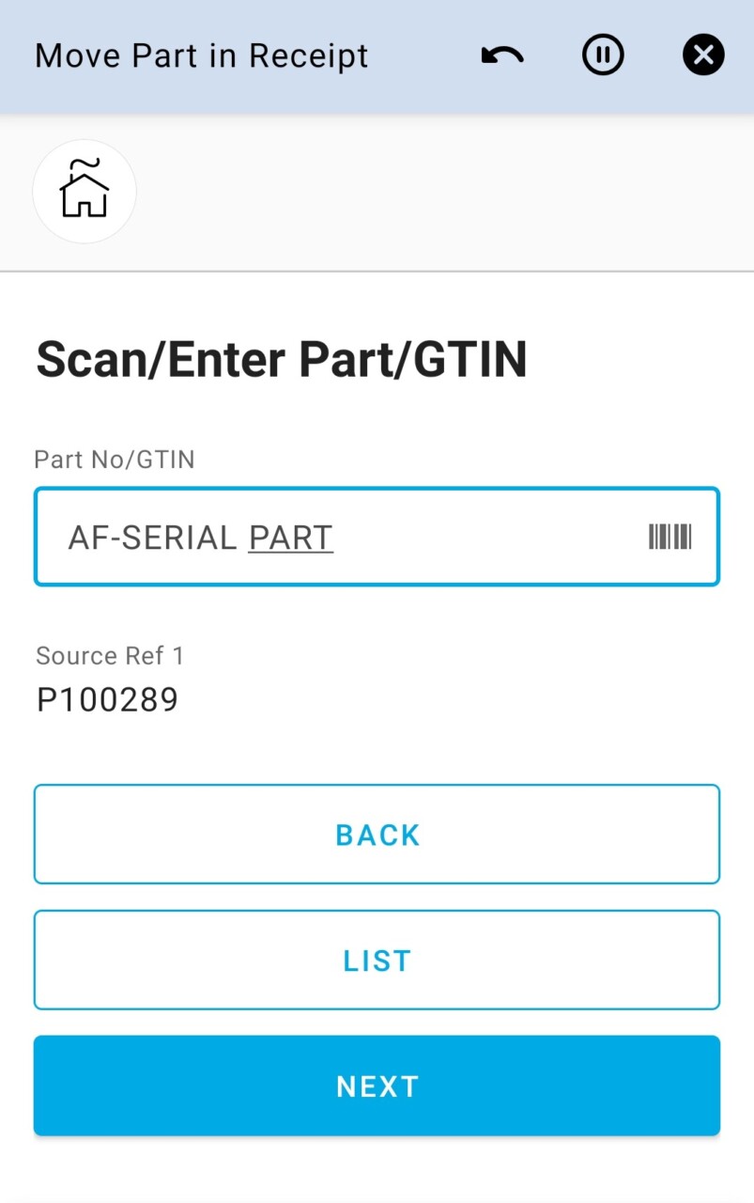The width and height of the screenshot is (754, 1203).
Task: Place cursor on underlined word PART
Action: [x=290, y=538]
